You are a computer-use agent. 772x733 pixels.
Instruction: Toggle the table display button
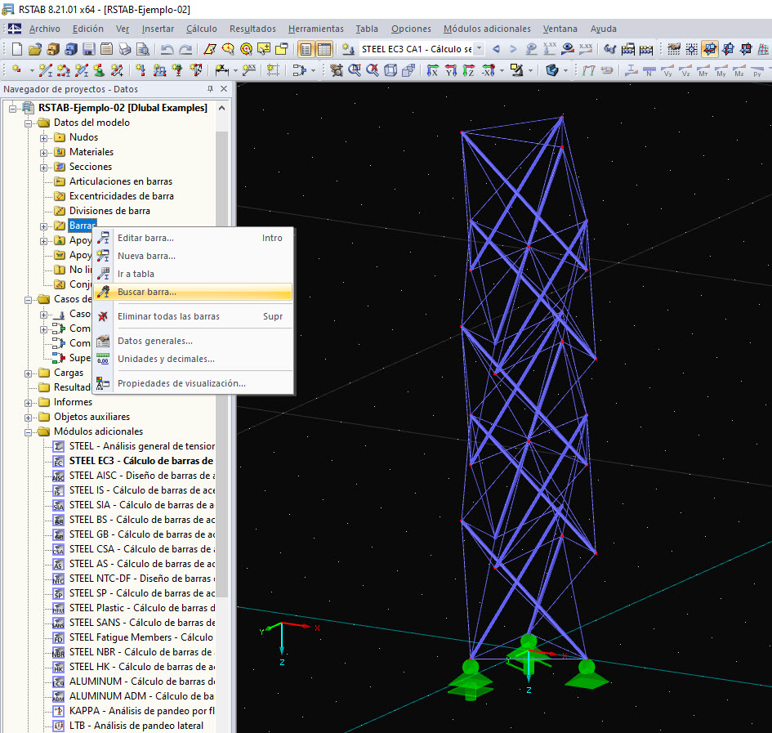click(324, 49)
